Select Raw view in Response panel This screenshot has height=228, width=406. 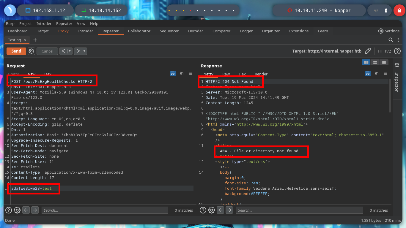[x=226, y=74]
